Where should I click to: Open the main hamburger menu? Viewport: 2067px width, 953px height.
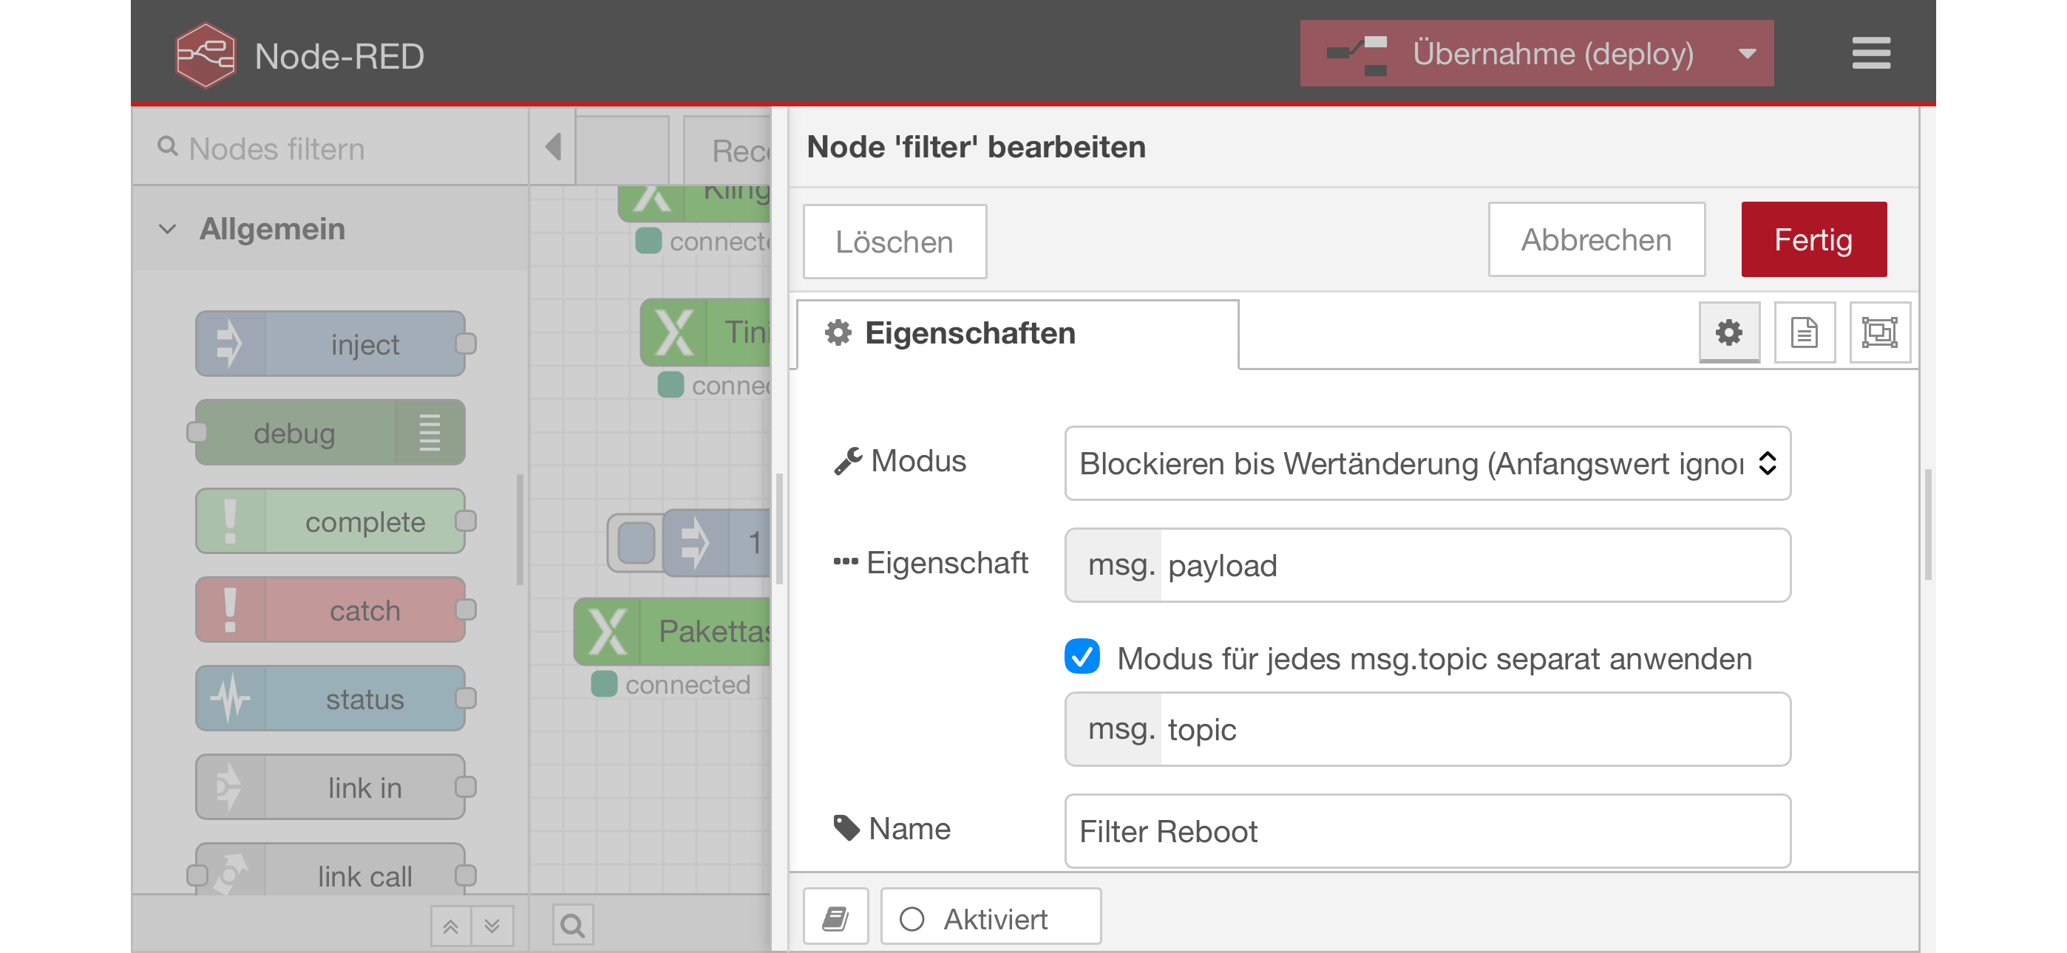[x=1870, y=54]
